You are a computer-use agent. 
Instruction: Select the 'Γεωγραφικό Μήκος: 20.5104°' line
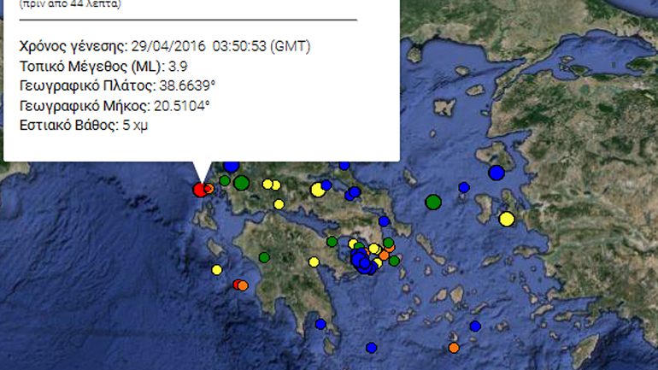pyautogui.click(x=115, y=106)
